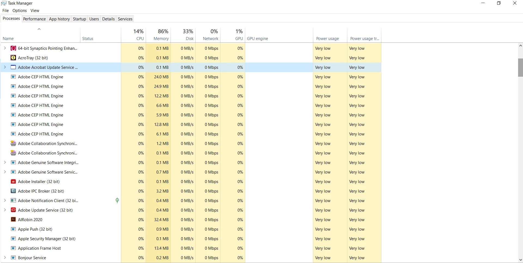Click the Application Frame Host icon

point(13,248)
